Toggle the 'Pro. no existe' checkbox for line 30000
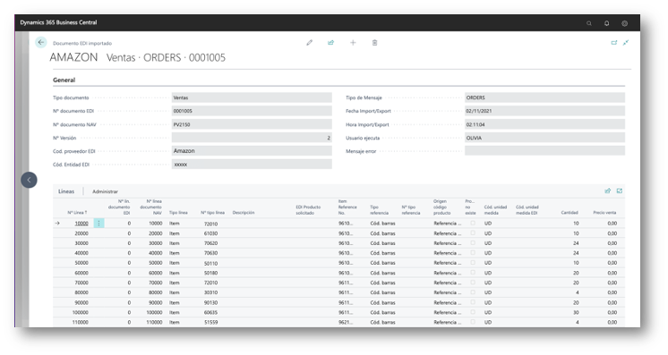Screen dimensions: 668x355 click(473, 242)
